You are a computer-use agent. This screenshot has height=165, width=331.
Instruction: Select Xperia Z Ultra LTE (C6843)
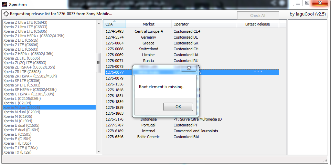tap(50, 22)
